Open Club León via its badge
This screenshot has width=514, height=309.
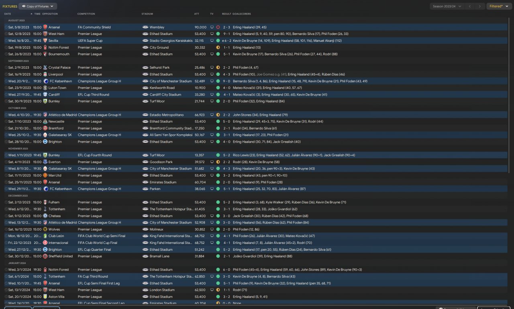(x=45, y=236)
